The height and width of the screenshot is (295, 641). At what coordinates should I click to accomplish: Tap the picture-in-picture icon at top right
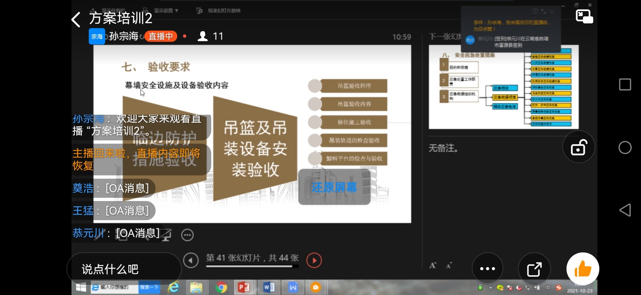coord(584,16)
